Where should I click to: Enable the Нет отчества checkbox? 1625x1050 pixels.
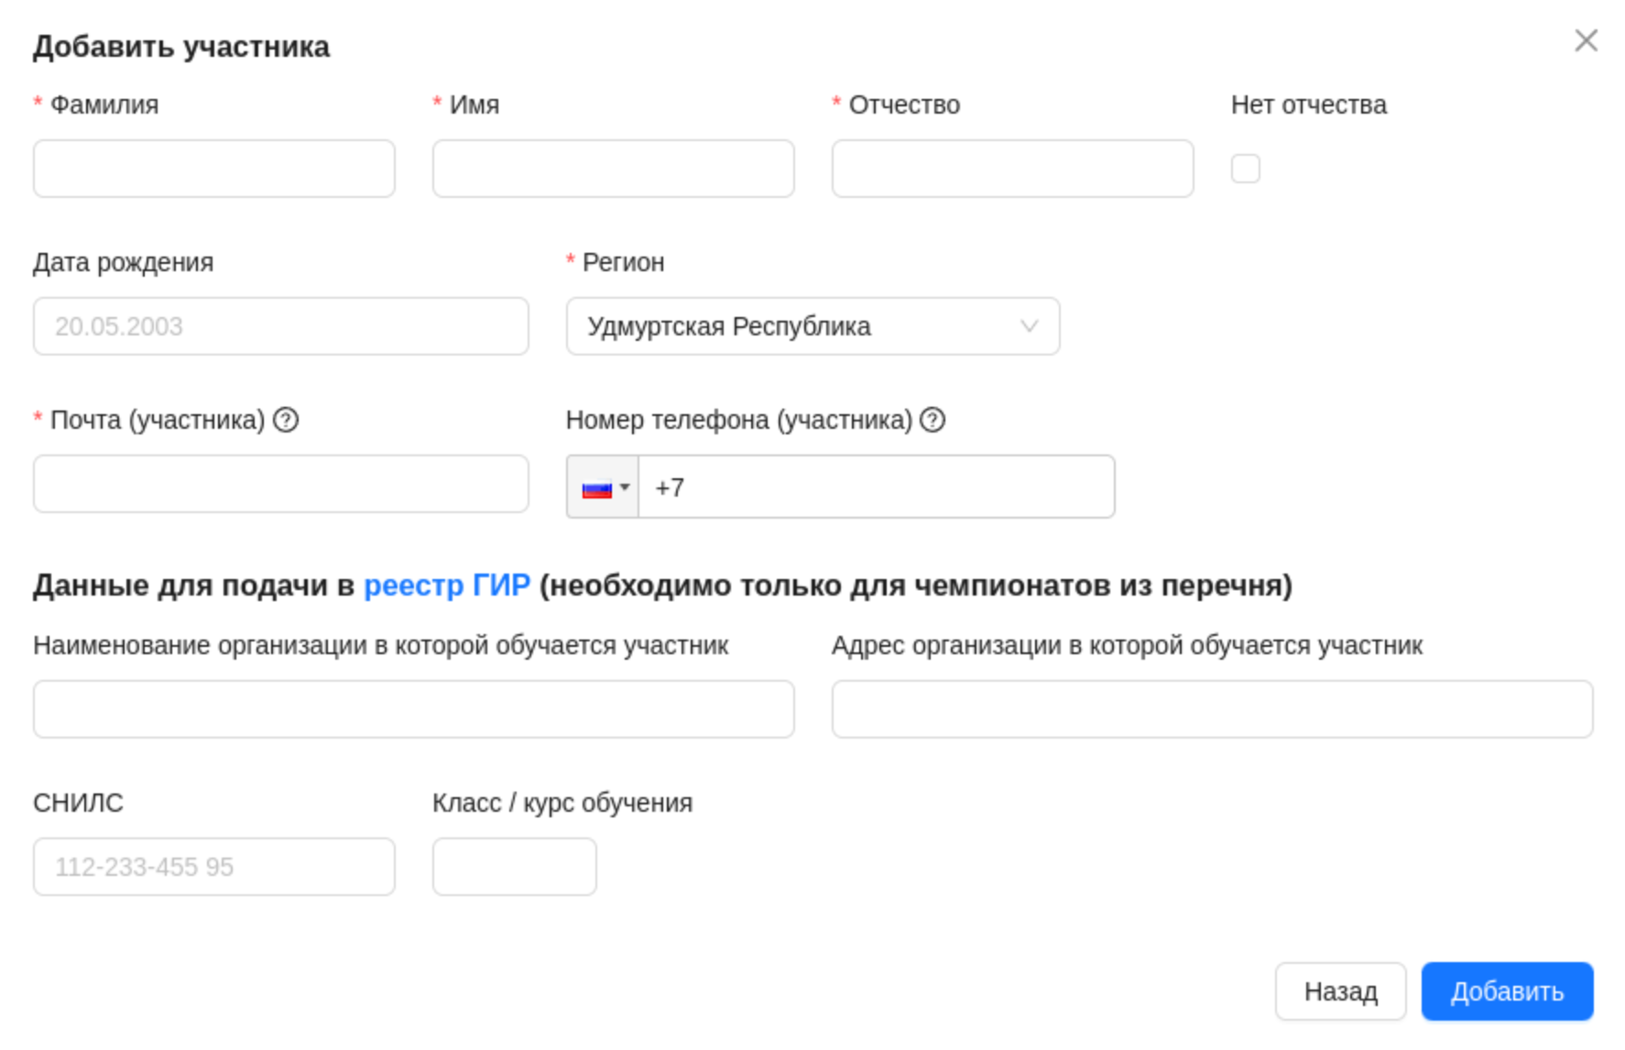[x=1246, y=168]
